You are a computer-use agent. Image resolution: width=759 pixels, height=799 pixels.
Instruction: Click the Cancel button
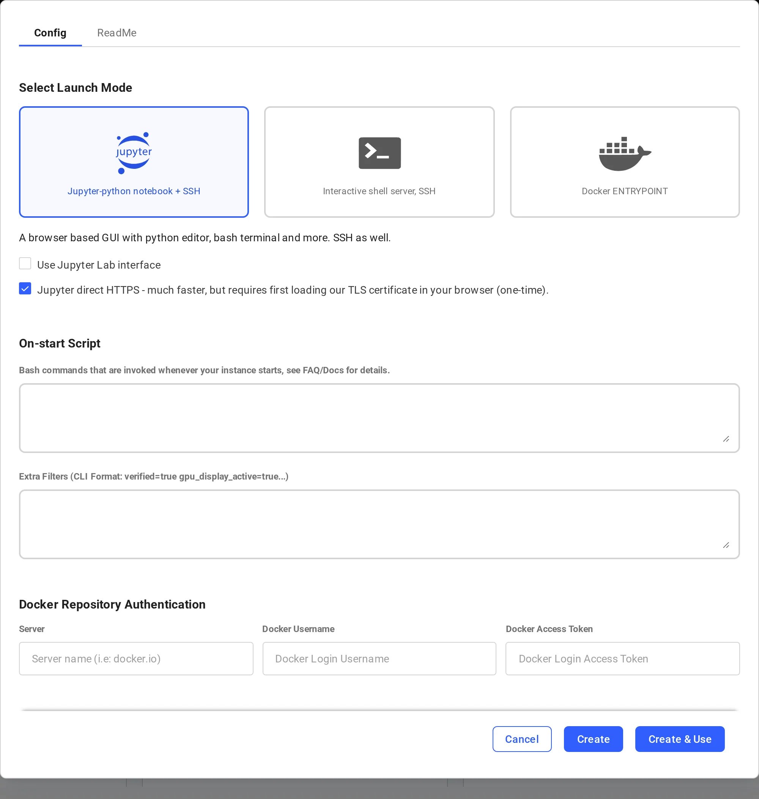pyautogui.click(x=522, y=739)
